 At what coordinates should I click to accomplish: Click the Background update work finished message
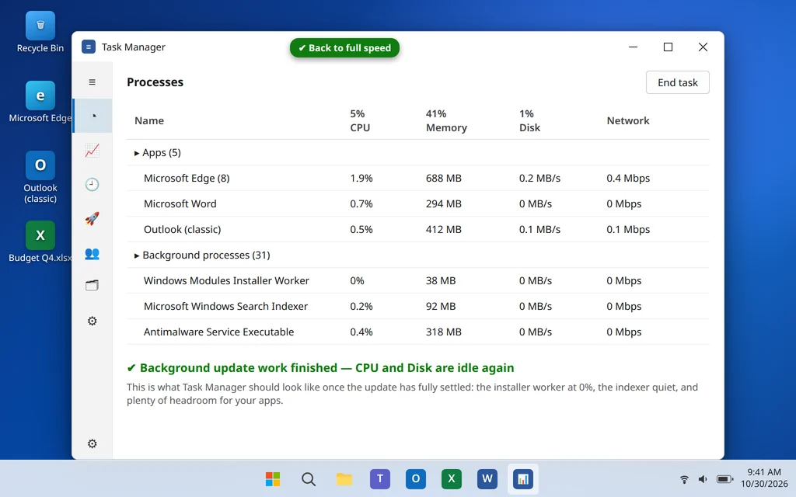[x=320, y=367]
